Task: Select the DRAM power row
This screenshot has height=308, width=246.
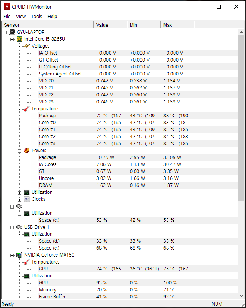Action: [138, 185]
